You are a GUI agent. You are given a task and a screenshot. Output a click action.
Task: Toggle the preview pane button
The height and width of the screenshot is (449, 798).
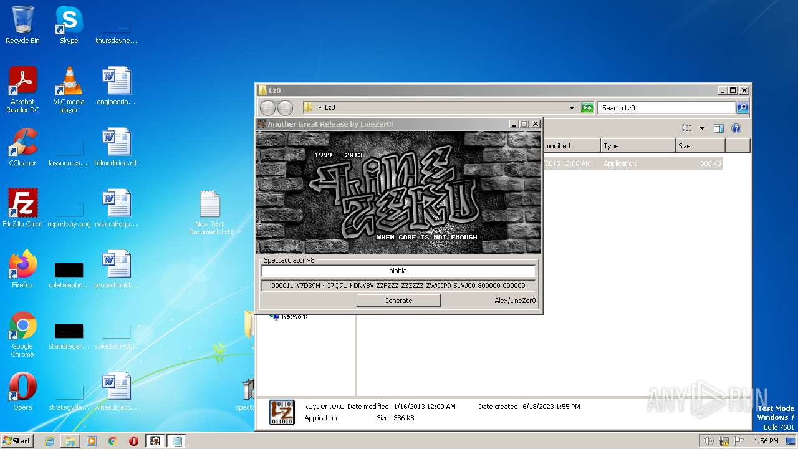click(x=718, y=128)
